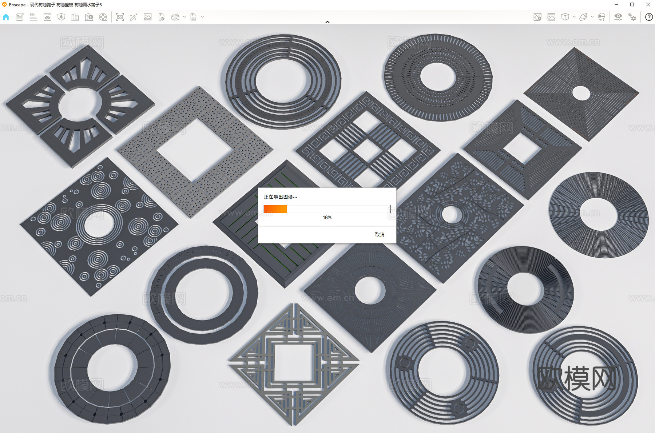
Task: Open the visual settings eye icon
Action: coord(618,17)
